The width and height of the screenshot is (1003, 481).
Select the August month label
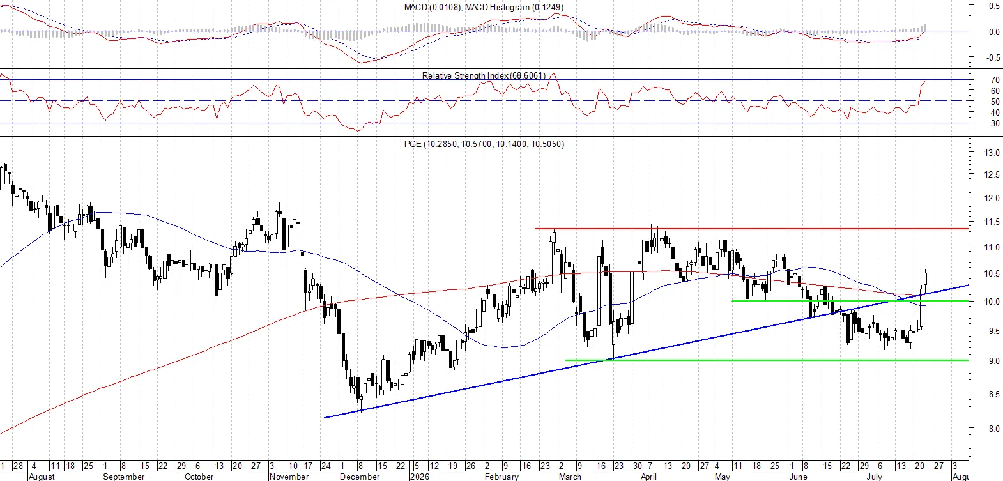point(42,477)
